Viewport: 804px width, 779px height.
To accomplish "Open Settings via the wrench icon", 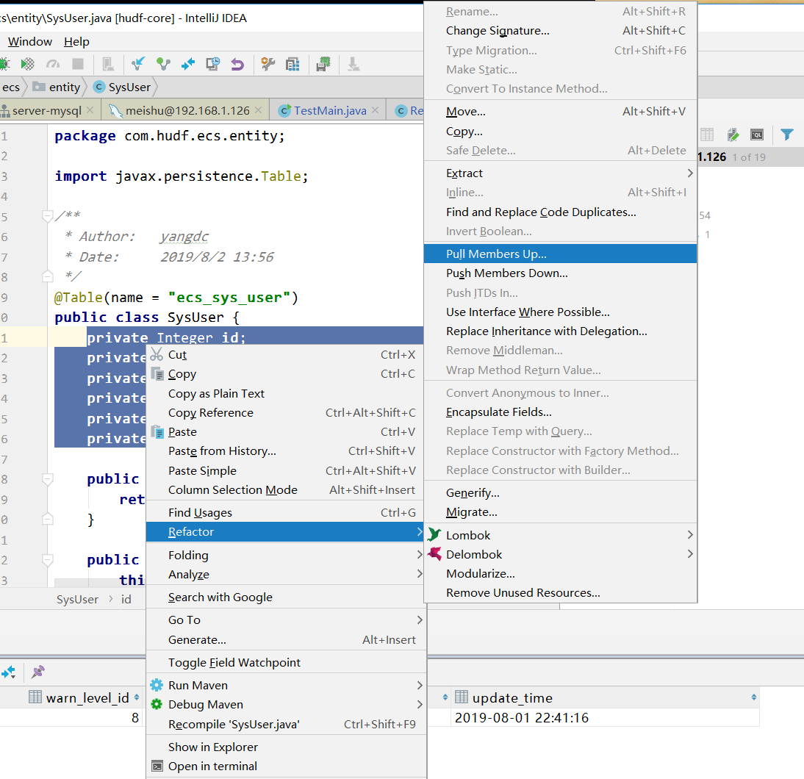I will [x=268, y=64].
